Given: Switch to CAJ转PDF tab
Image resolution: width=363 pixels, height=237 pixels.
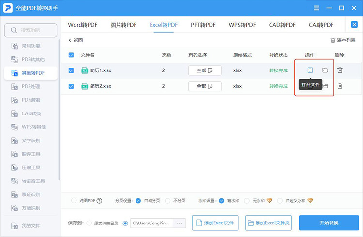Looking at the screenshot, I should coord(321,25).
